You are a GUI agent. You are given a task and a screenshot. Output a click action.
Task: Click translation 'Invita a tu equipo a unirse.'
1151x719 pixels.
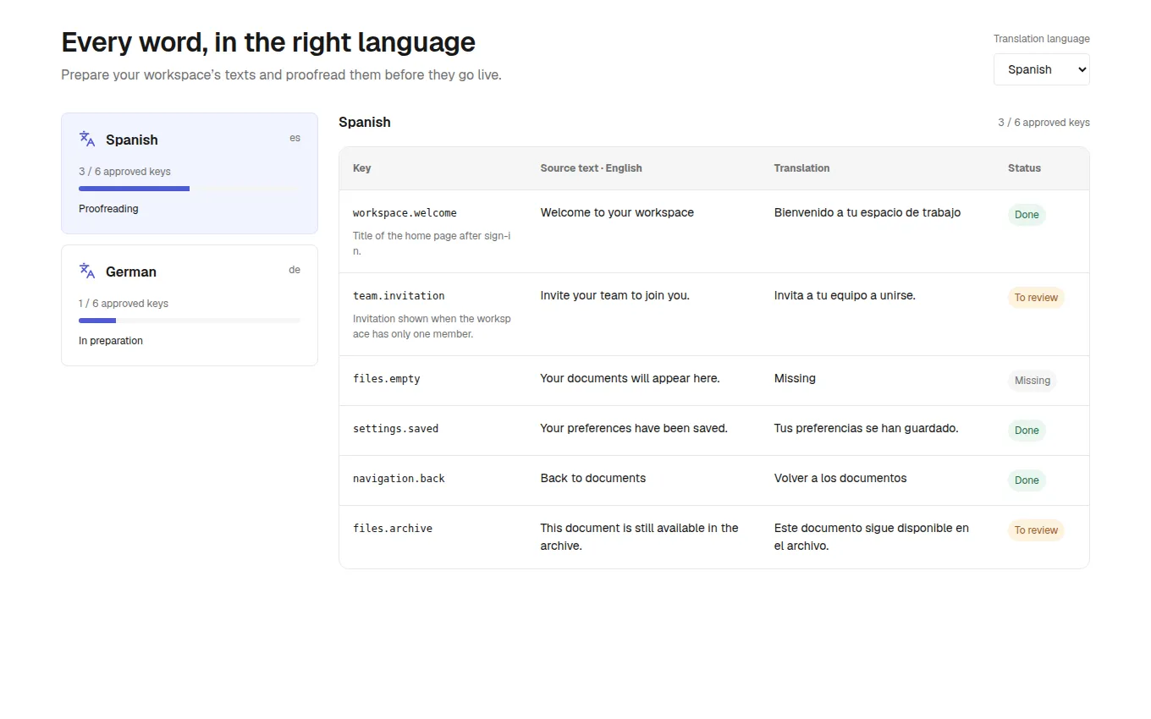845,296
